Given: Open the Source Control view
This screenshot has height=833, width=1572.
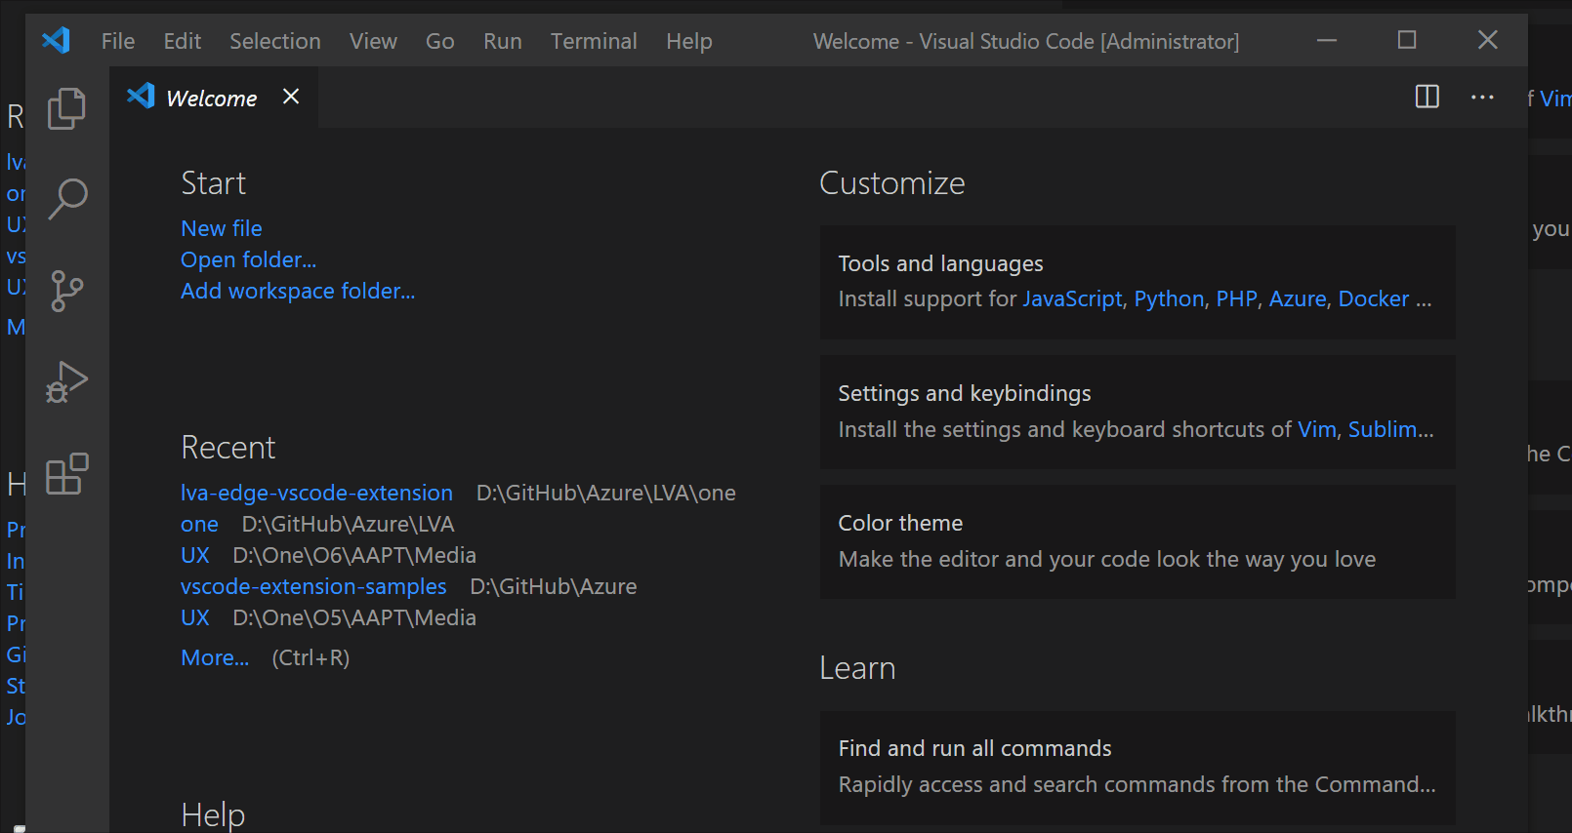Looking at the screenshot, I should point(66,291).
